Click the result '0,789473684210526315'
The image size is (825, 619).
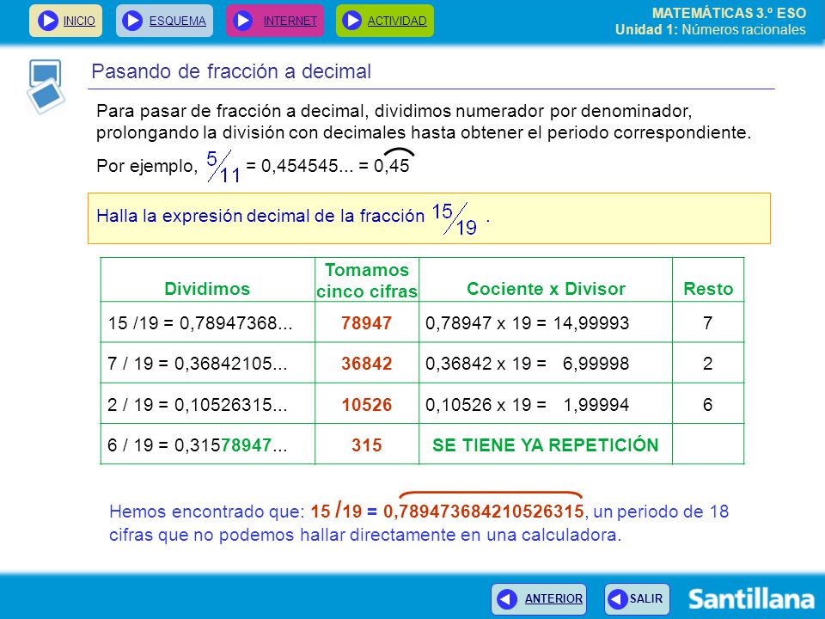tap(484, 511)
